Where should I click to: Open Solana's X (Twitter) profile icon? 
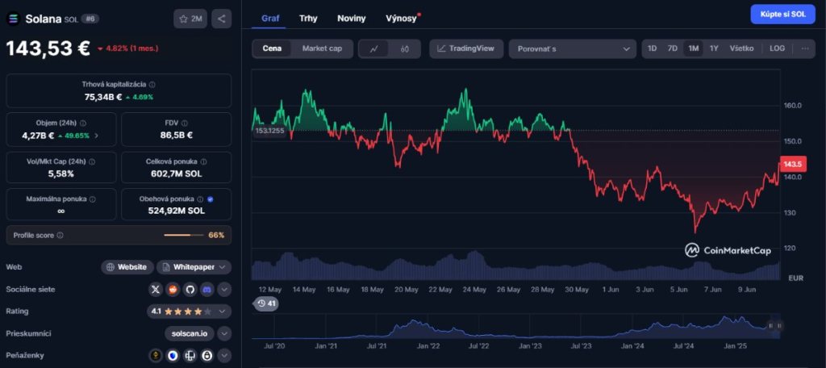tap(156, 289)
